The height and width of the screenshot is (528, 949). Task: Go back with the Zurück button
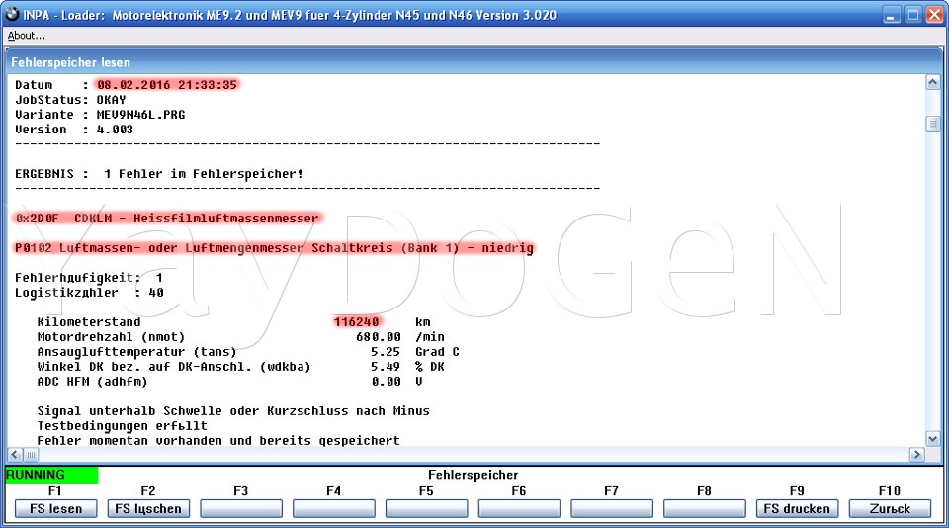coord(890,509)
